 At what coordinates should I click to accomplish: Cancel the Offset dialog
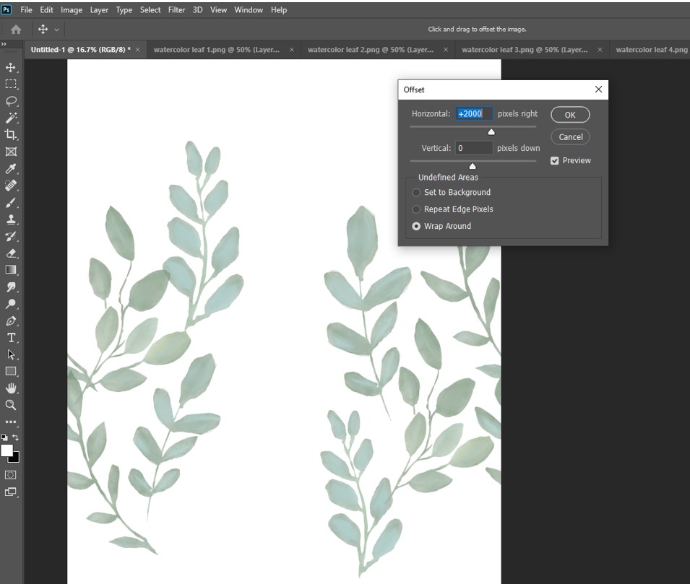pos(570,136)
